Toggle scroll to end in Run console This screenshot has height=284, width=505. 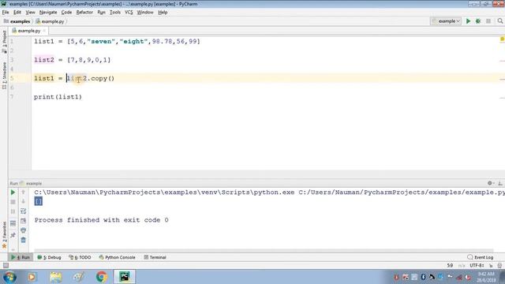(x=23, y=221)
